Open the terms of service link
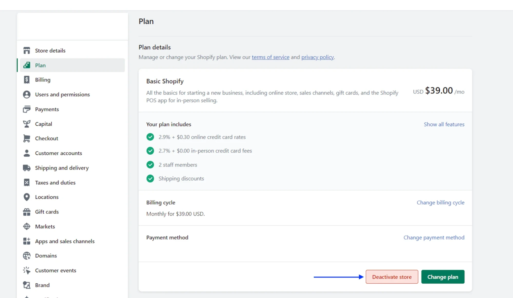513x298 pixels. coord(270,57)
